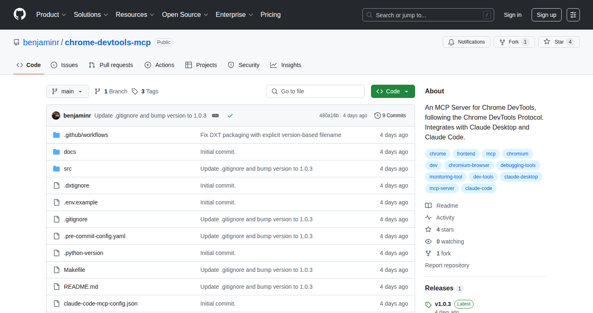Open the claude-code-mcp-config.json file
593x313 pixels.
coord(100,304)
